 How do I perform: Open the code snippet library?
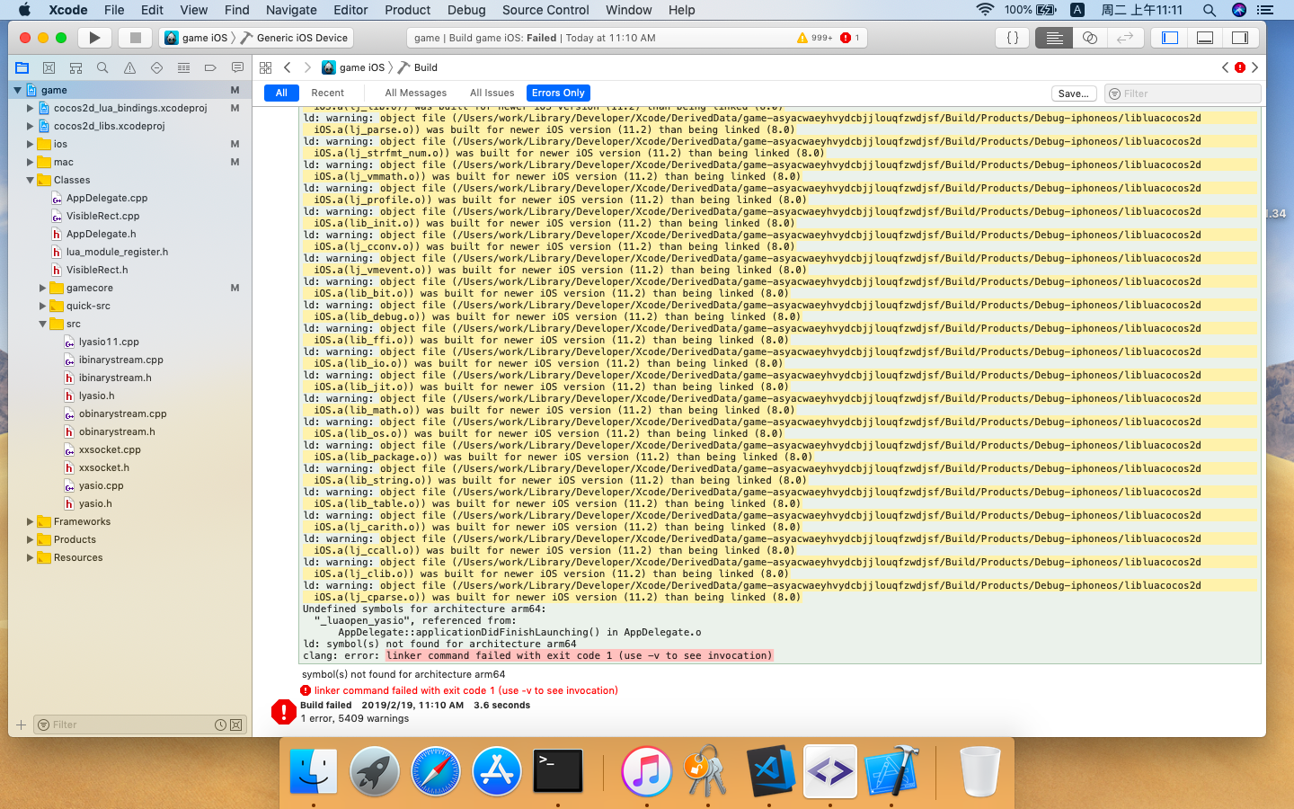tap(1013, 38)
